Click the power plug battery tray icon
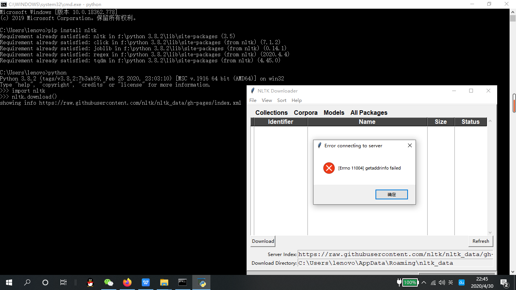This screenshot has width=516, height=290. 408,282
